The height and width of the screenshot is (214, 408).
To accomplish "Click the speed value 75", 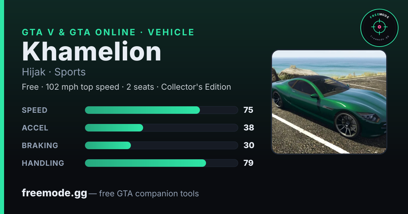I will tap(249, 110).
